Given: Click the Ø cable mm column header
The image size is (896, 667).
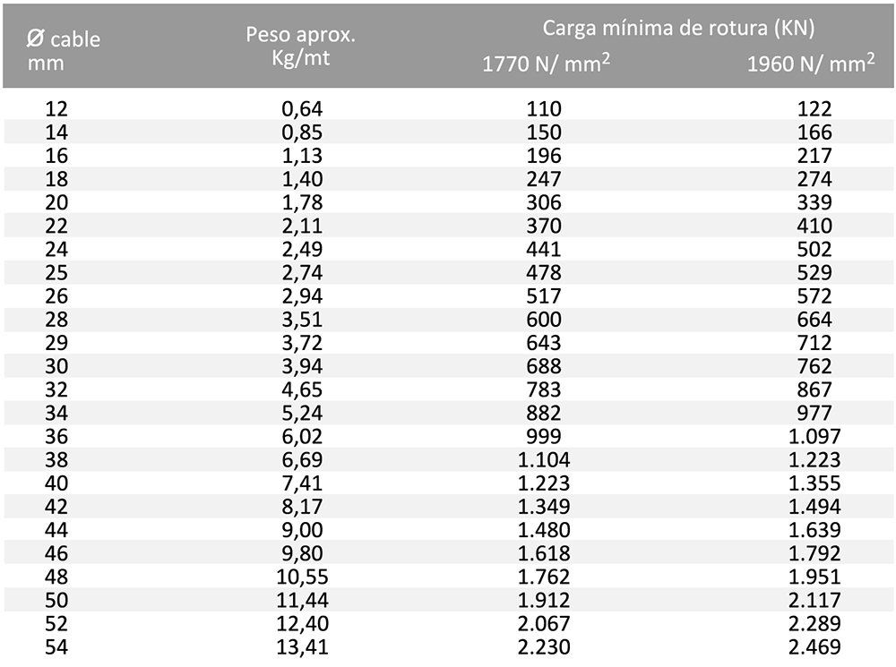Looking at the screenshot, I should (64, 50).
